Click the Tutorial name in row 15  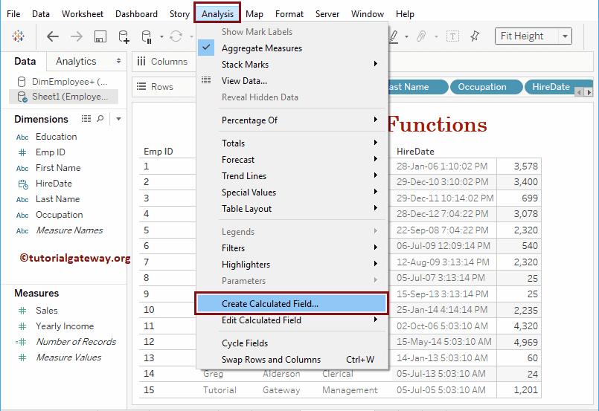(220, 390)
